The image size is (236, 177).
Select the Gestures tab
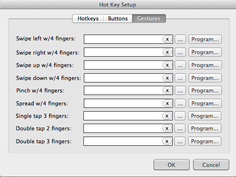(x=149, y=18)
